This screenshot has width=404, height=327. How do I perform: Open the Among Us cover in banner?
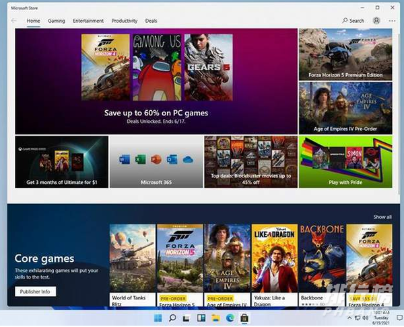[x=157, y=67]
